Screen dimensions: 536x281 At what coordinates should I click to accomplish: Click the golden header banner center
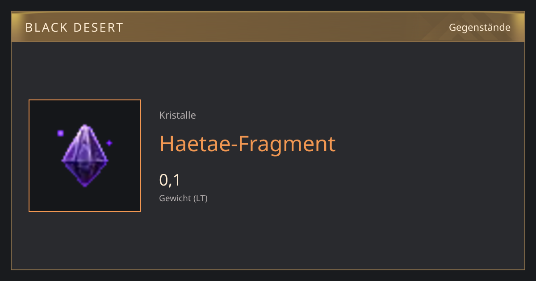pyautogui.click(x=268, y=27)
